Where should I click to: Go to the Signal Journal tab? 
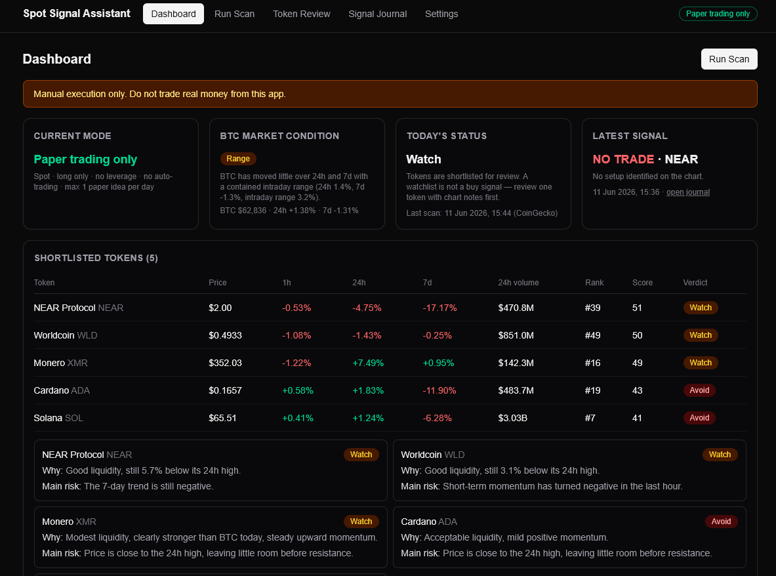pyautogui.click(x=378, y=14)
